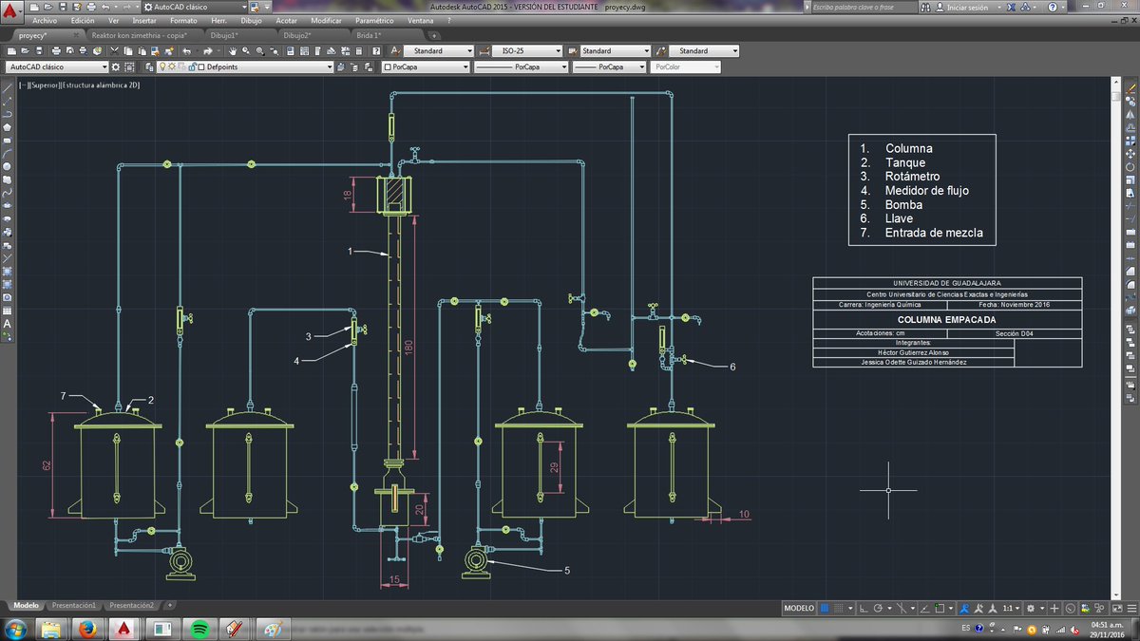
Task: Click the Workspace Switching gear in status bar
Action: tap(1031, 609)
